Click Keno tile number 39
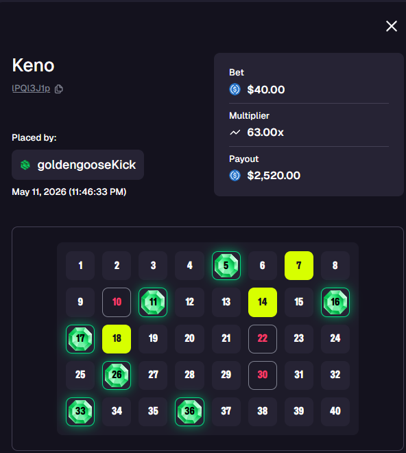406x453 pixels. [x=299, y=411]
